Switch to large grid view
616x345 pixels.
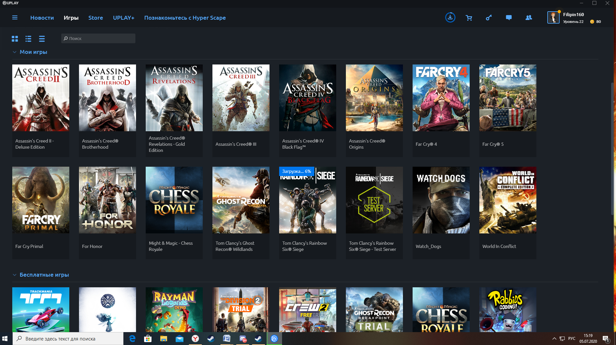click(15, 39)
